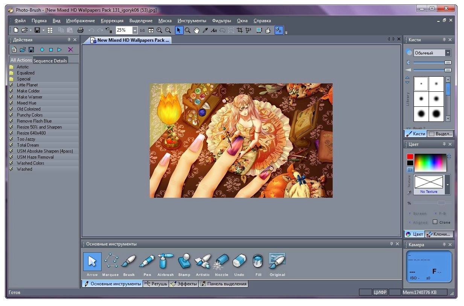Switch to the Sequence Details tab
Image resolution: width=464 pixels, height=306 pixels.
click(50, 61)
